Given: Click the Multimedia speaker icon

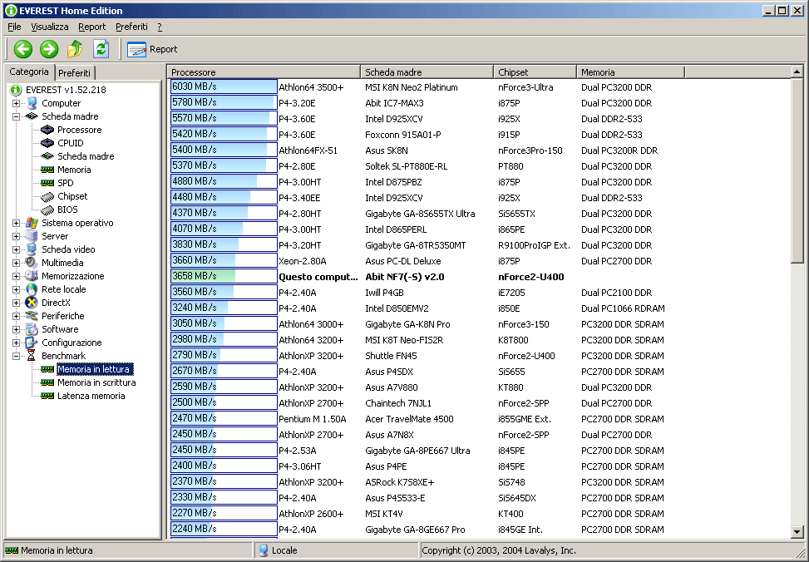Looking at the screenshot, I should point(32,263).
